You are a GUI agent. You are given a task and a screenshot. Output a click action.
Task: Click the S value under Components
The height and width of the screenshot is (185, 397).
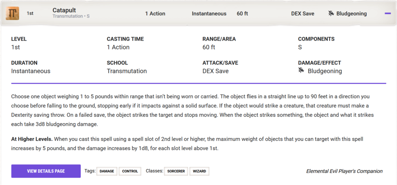(300, 47)
